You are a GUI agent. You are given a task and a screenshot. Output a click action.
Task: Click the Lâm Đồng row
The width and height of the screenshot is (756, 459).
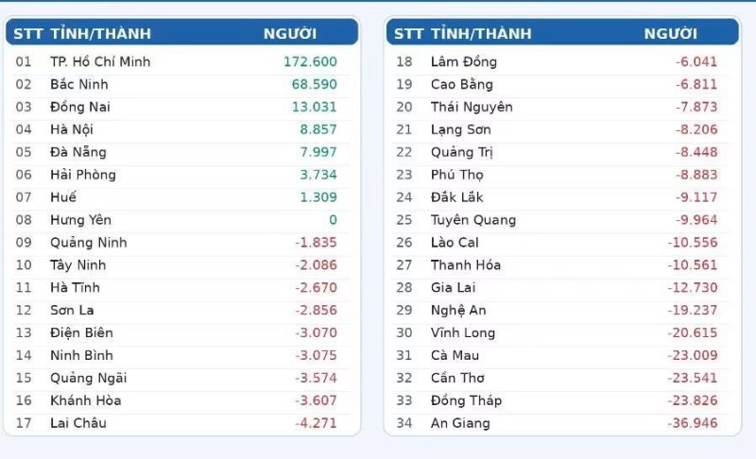coord(562,62)
